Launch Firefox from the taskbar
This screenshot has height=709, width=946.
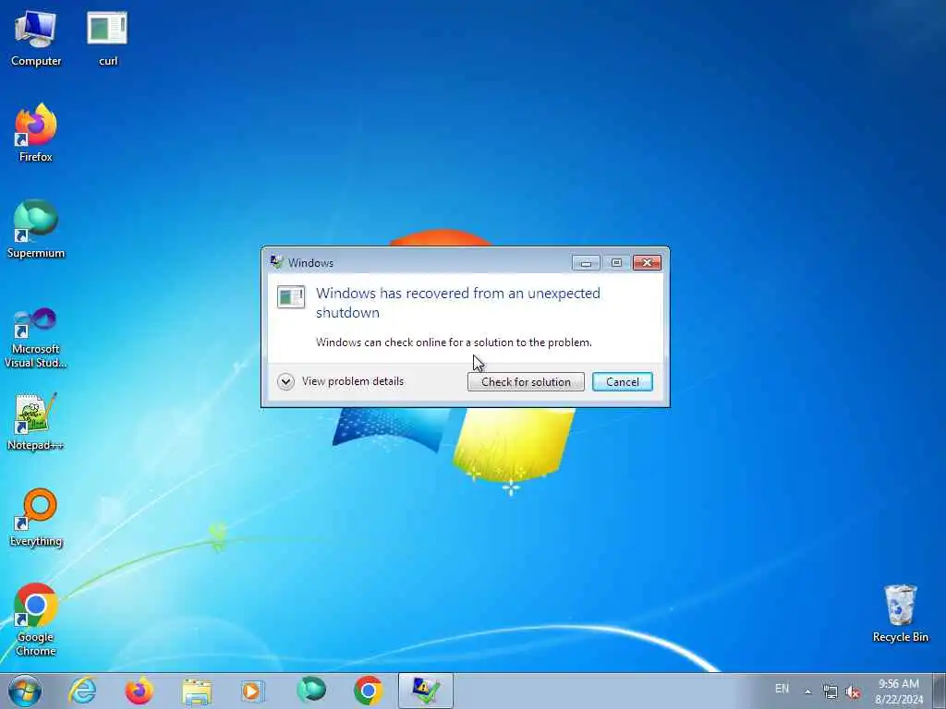point(139,691)
